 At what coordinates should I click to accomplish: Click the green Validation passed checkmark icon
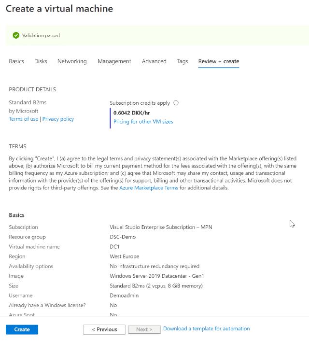tap(16, 35)
